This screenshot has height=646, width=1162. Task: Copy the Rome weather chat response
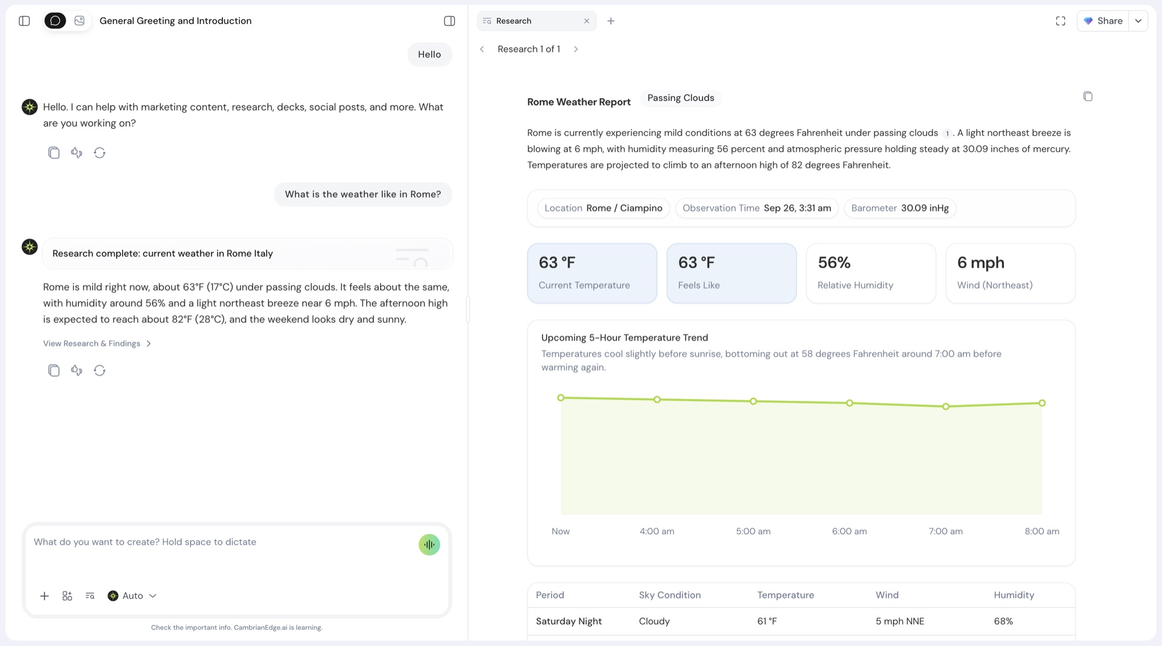click(x=54, y=371)
